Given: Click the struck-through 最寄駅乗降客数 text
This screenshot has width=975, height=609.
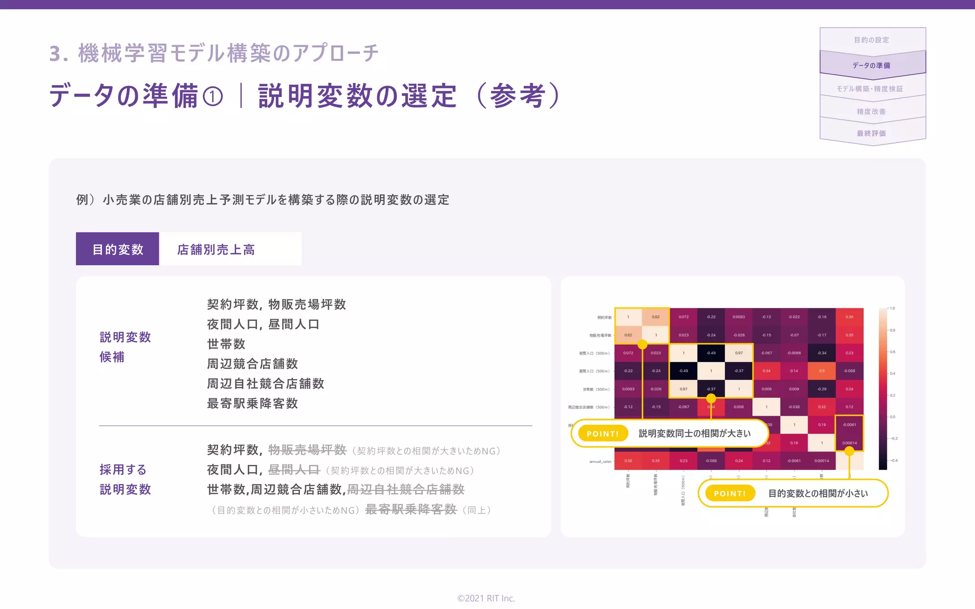Looking at the screenshot, I should tap(411, 510).
